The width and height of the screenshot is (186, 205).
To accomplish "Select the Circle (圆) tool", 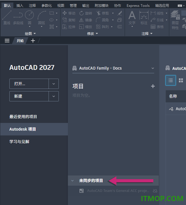I will pos(30,18).
